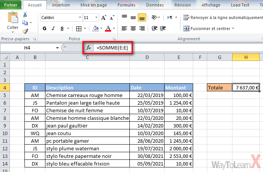Toggle bottom vertical alignment button

click(x=142, y=18)
